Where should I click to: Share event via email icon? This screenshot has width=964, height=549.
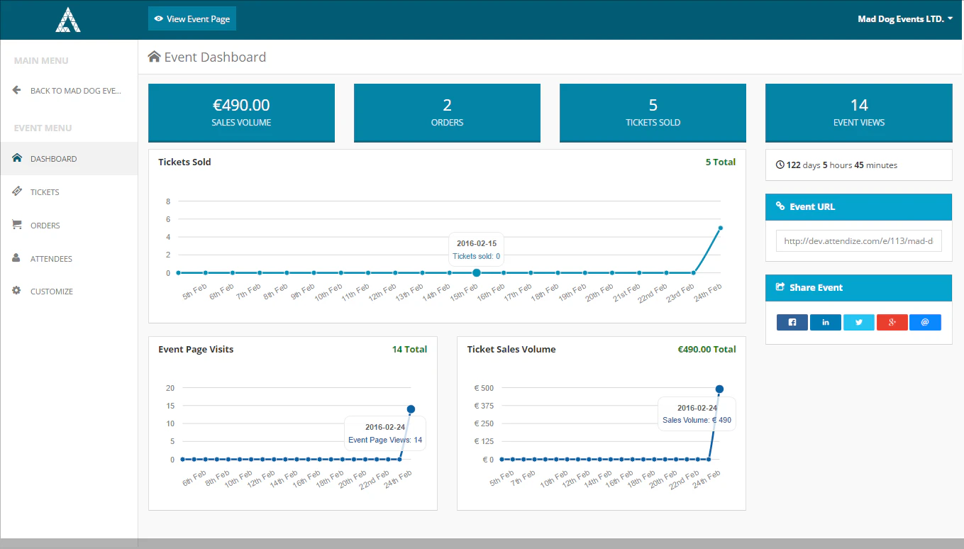pos(925,323)
